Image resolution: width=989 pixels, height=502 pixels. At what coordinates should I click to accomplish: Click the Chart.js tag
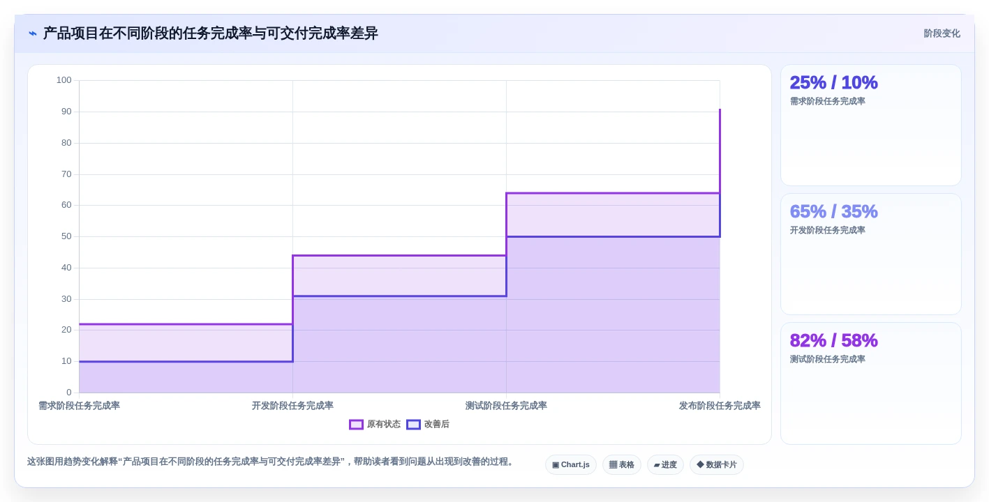[x=570, y=465]
